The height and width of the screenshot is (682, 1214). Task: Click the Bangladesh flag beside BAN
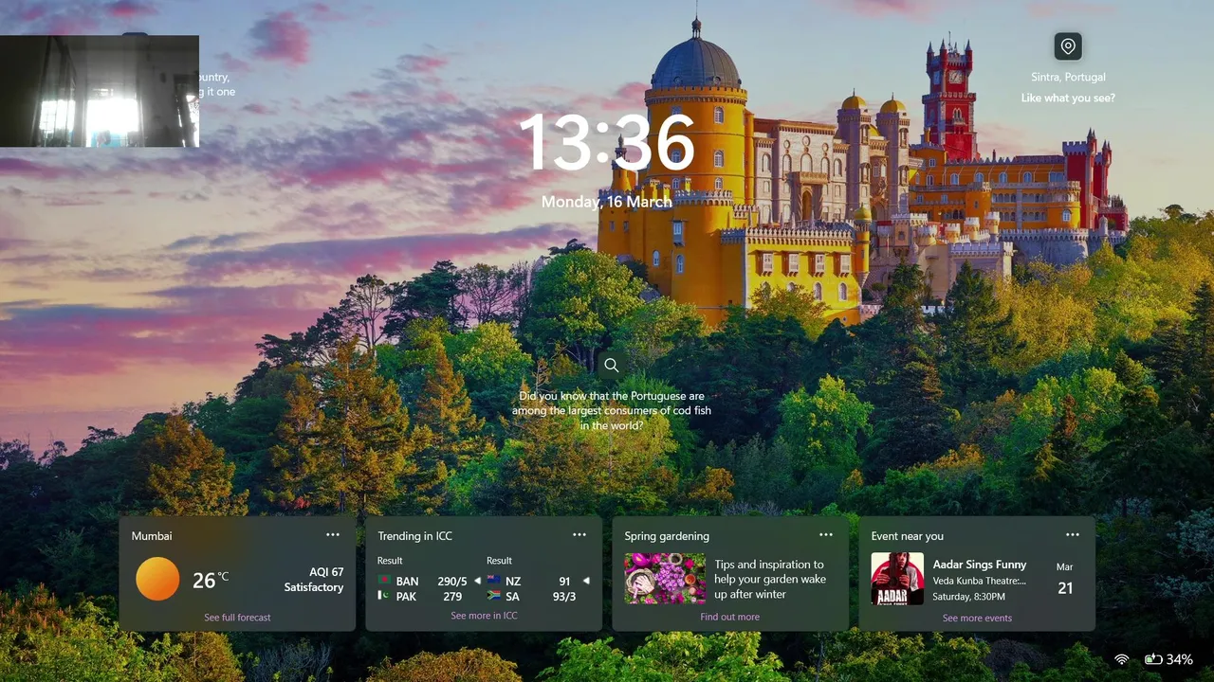pyautogui.click(x=384, y=581)
